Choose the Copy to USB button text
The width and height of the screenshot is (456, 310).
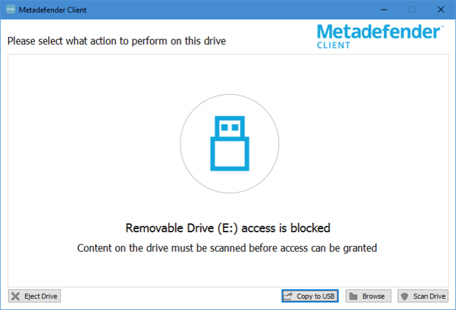(315, 296)
